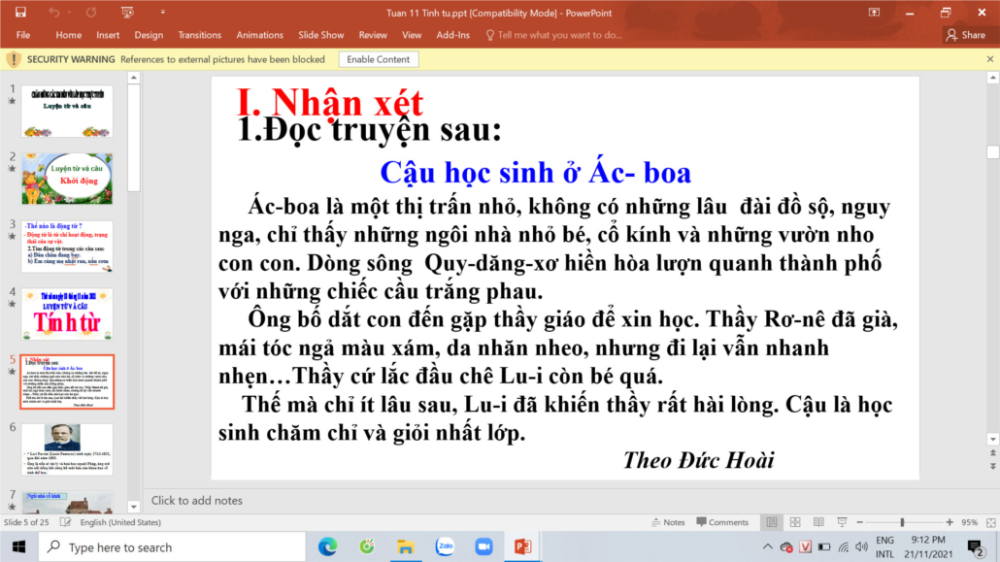Click the spell check icon in status bar
The width and height of the screenshot is (1000, 562).
coord(67,522)
